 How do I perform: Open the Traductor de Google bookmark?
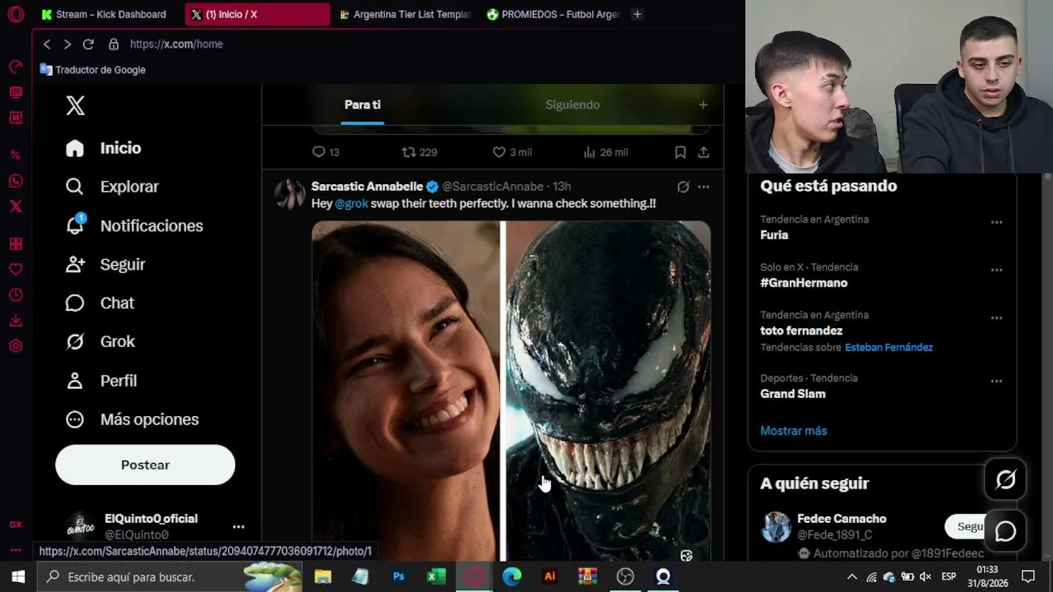[93, 70]
